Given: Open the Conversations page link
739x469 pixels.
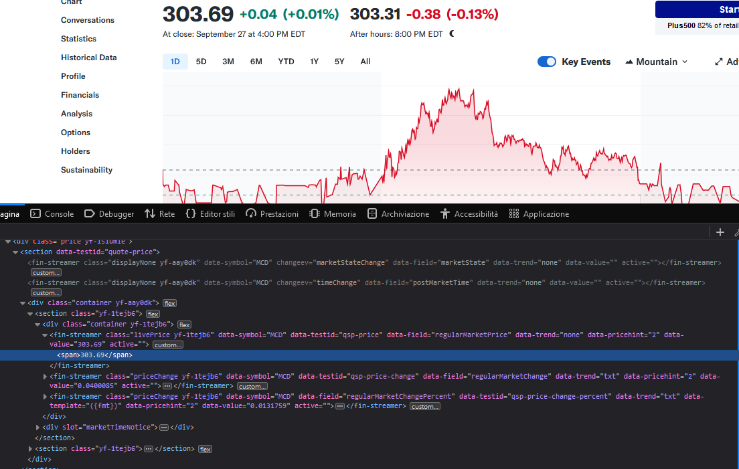Looking at the screenshot, I should 88,20.
